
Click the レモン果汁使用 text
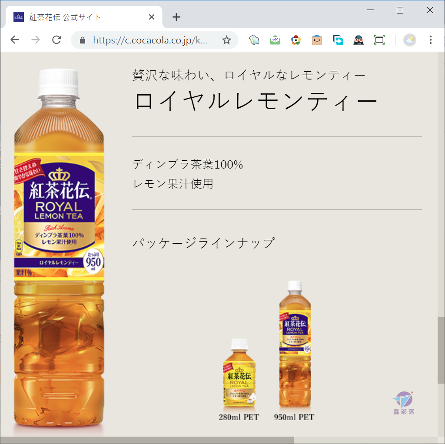point(173,184)
